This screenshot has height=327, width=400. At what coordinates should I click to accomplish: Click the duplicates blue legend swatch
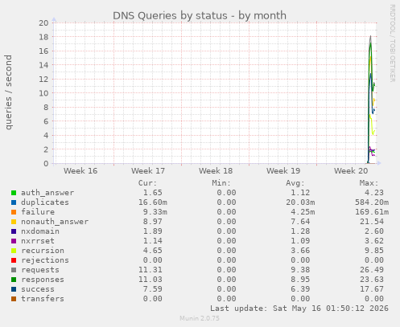14,202
